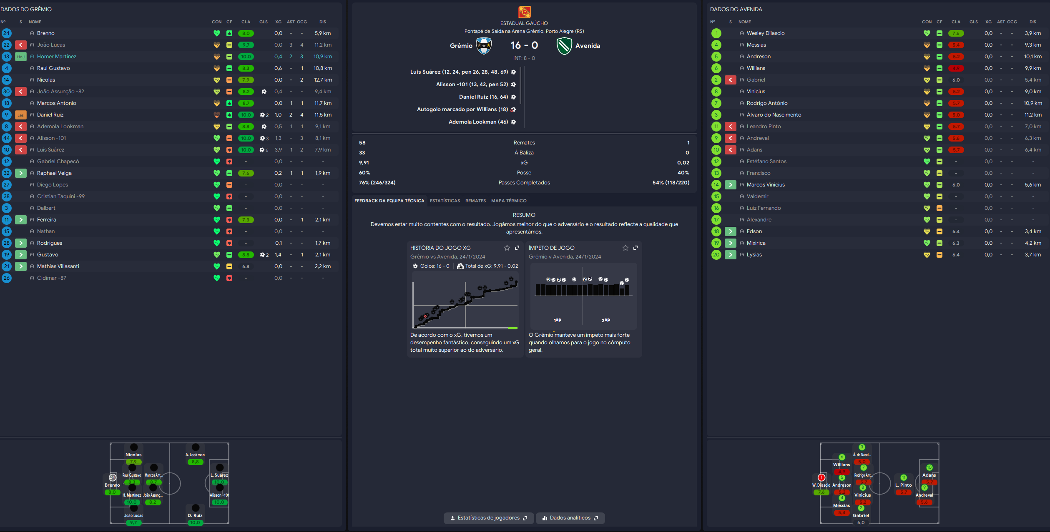Screen dimensions: 1050x532
Task: Click João Lucas's red substituted-off arrow
Action: 20,45
